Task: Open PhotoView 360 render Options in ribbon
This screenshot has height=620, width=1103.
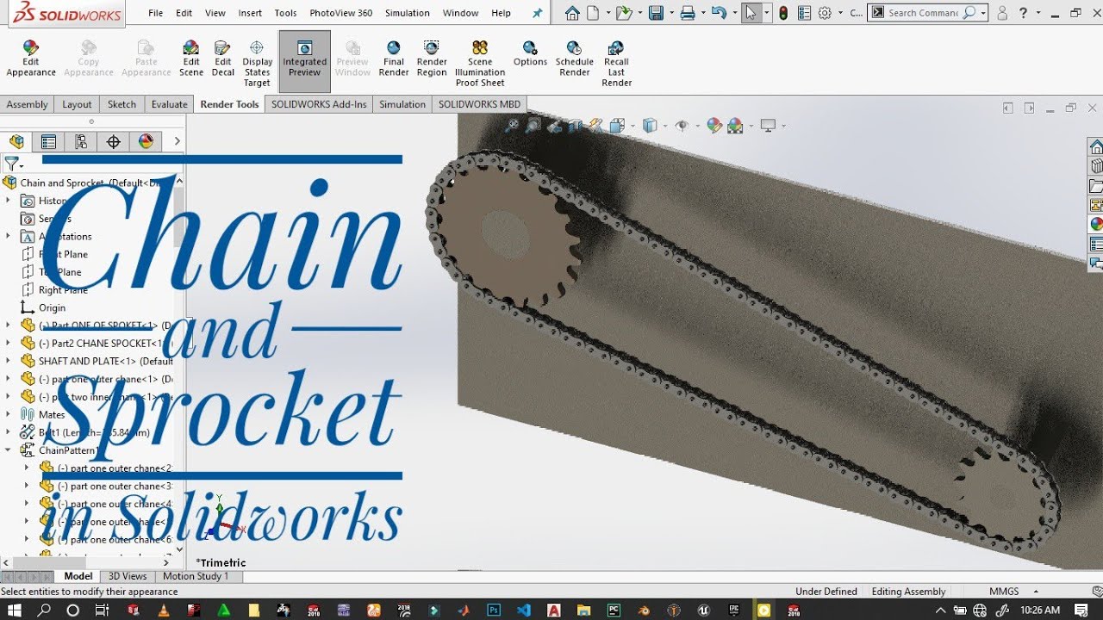Action: 530,54
